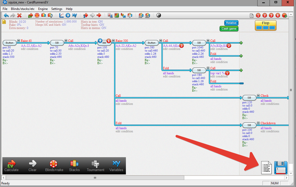Click the A6s-A2s,KQs range text
The height and width of the screenshot is (187, 296).
(x=79, y=46)
